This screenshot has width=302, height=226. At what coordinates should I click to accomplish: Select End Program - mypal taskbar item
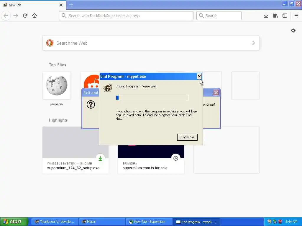(x=196, y=222)
